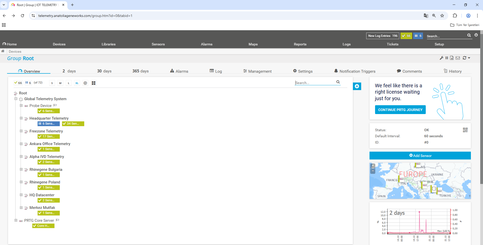Click the envelope send email icon
483x245 pixels.
(458, 58)
